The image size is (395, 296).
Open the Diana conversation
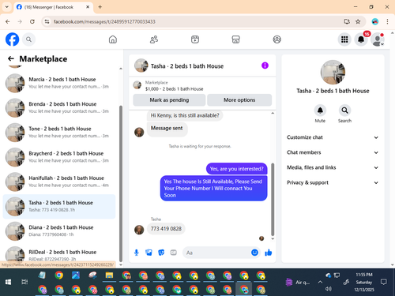tap(59, 231)
